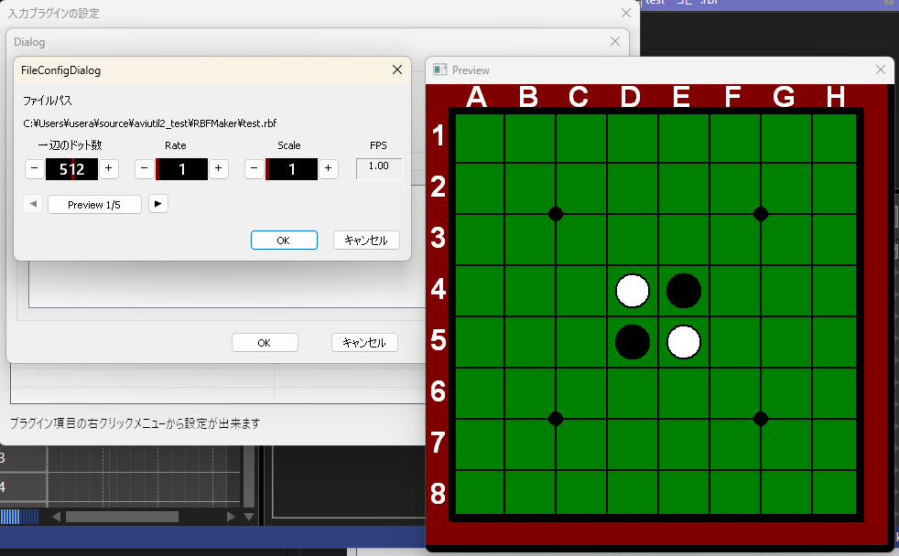
Task: Click the Dialog system icon area
Action: click(x=16, y=41)
